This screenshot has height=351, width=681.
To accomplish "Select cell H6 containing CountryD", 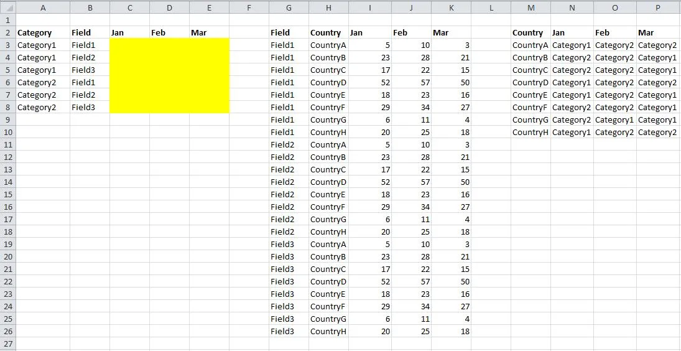I will point(328,82).
